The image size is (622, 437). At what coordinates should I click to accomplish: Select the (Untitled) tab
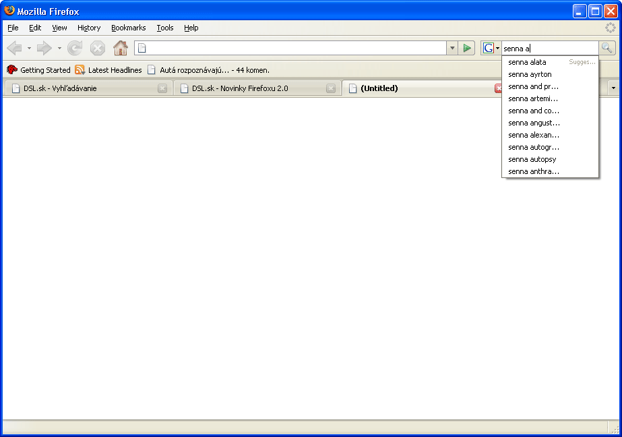click(x=423, y=88)
